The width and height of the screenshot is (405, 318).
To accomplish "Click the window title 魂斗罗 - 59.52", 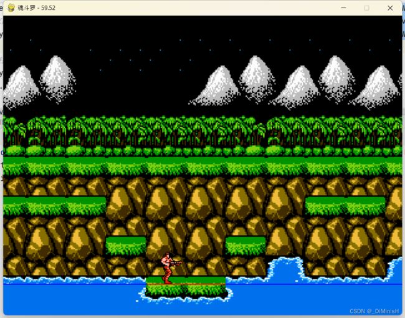I will [36, 7].
